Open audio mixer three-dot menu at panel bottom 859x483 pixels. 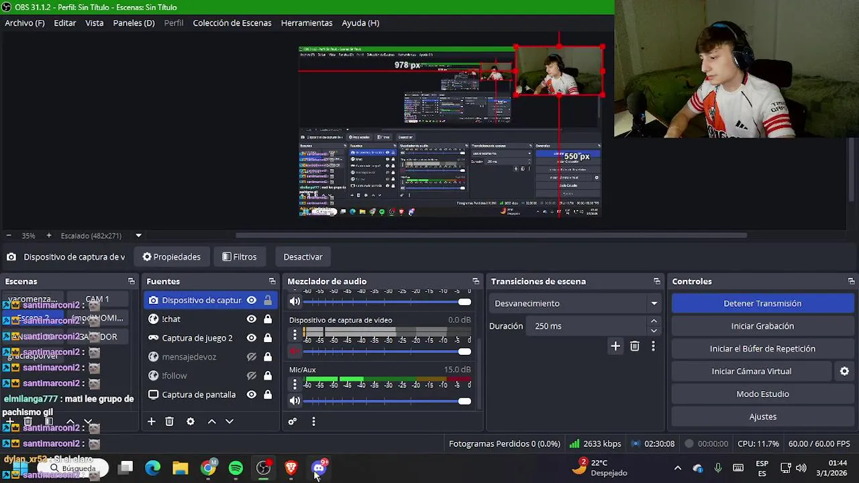[313, 421]
